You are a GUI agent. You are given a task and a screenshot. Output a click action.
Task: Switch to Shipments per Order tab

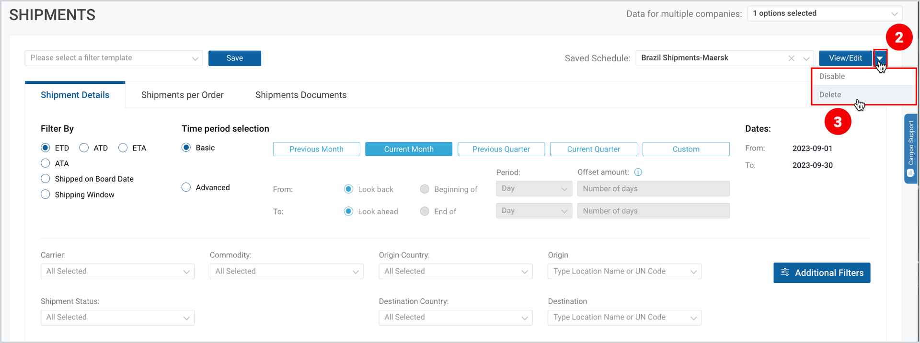click(x=183, y=95)
